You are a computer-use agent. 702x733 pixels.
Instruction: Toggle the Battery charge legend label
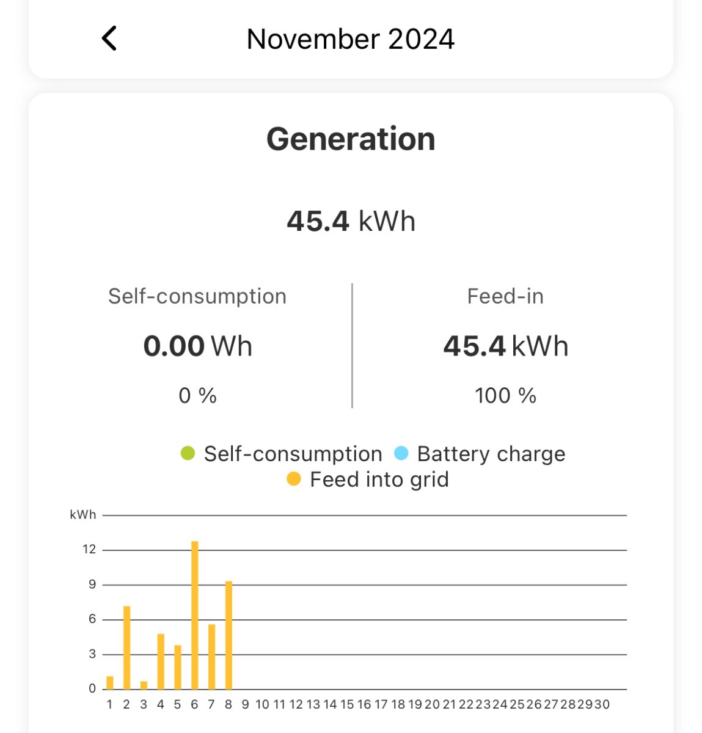[491, 454]
